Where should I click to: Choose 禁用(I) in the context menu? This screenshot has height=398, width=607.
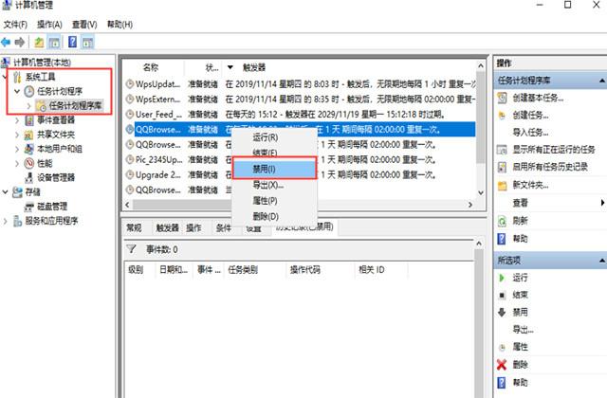click(x=274, y=169)
